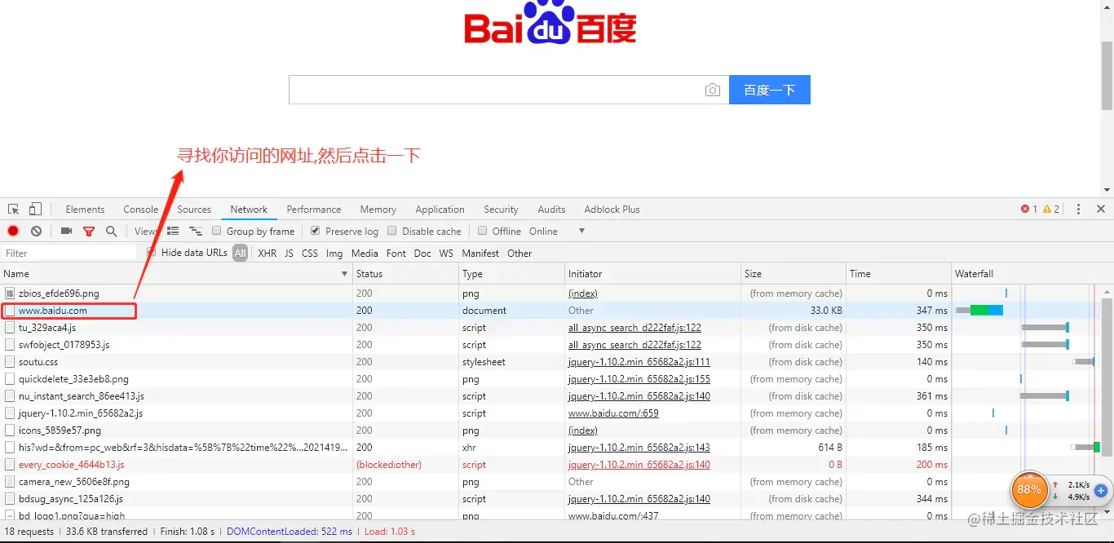Open the Audits tab
The width and height of the screenshot is (1114, 543).
click(551, 210)
